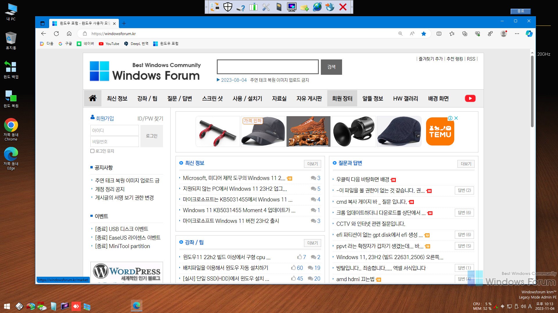Open post '마이크로소프트 Windows 11 버전 23H2 출시'

231,221
